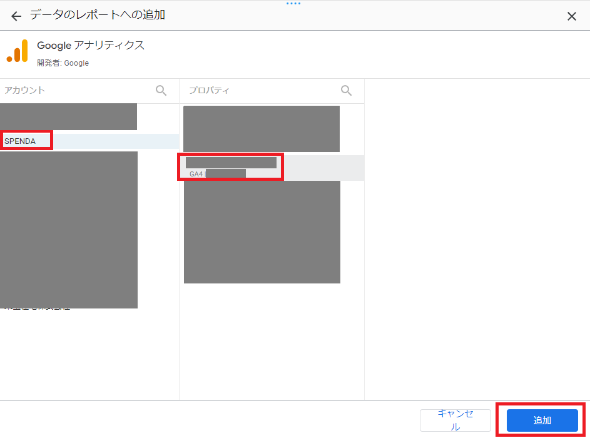Select the redacted property above the GA4 entry
Image resolution: width=590 pixels, height=438 pixels.
point(261,129)
